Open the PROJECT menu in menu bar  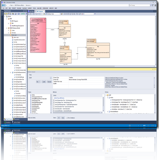[x=14, y=8]
